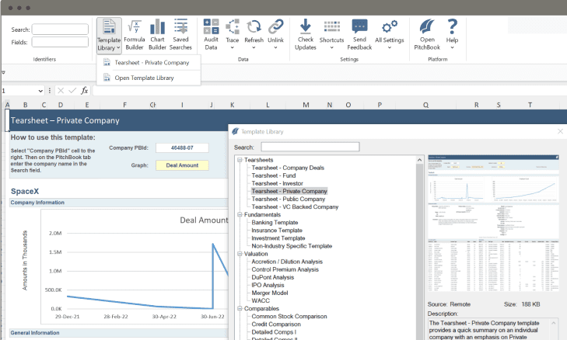Collapse the Fundamentals tree group

click(240, 214)
